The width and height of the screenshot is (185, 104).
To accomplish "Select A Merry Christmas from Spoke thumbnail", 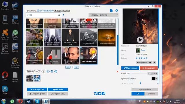I will 34,56.
